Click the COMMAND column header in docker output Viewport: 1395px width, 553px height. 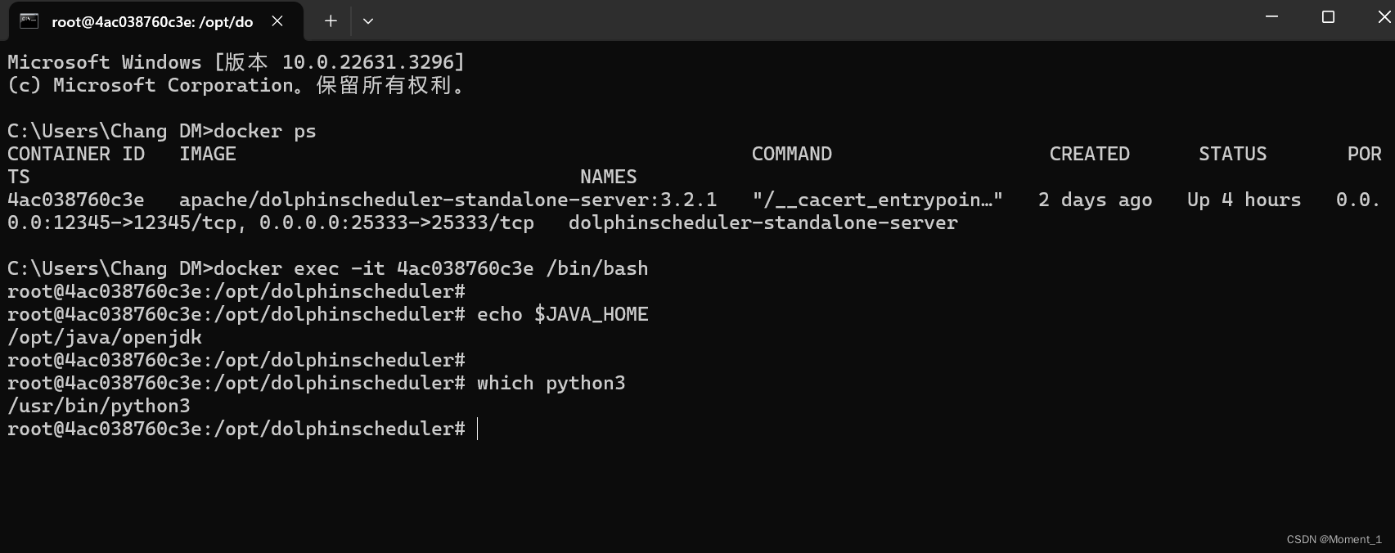[x=790, y=153]
